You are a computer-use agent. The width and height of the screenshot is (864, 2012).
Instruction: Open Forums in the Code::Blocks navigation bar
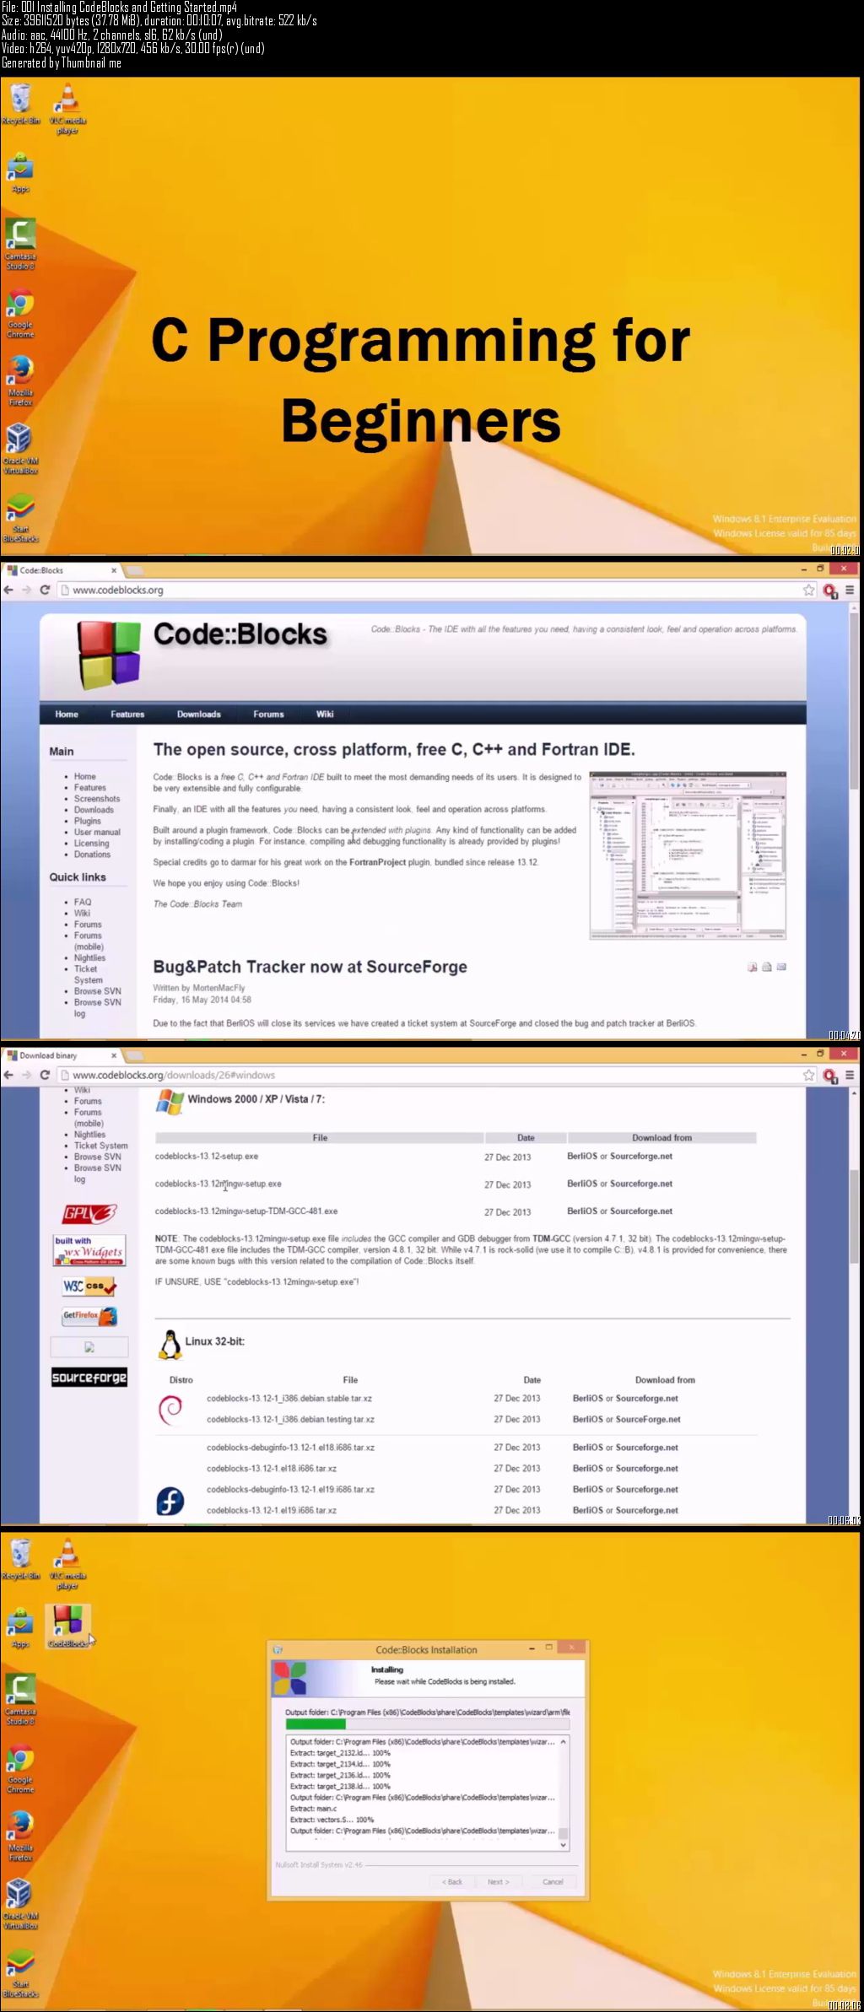(x=268, y=715)
